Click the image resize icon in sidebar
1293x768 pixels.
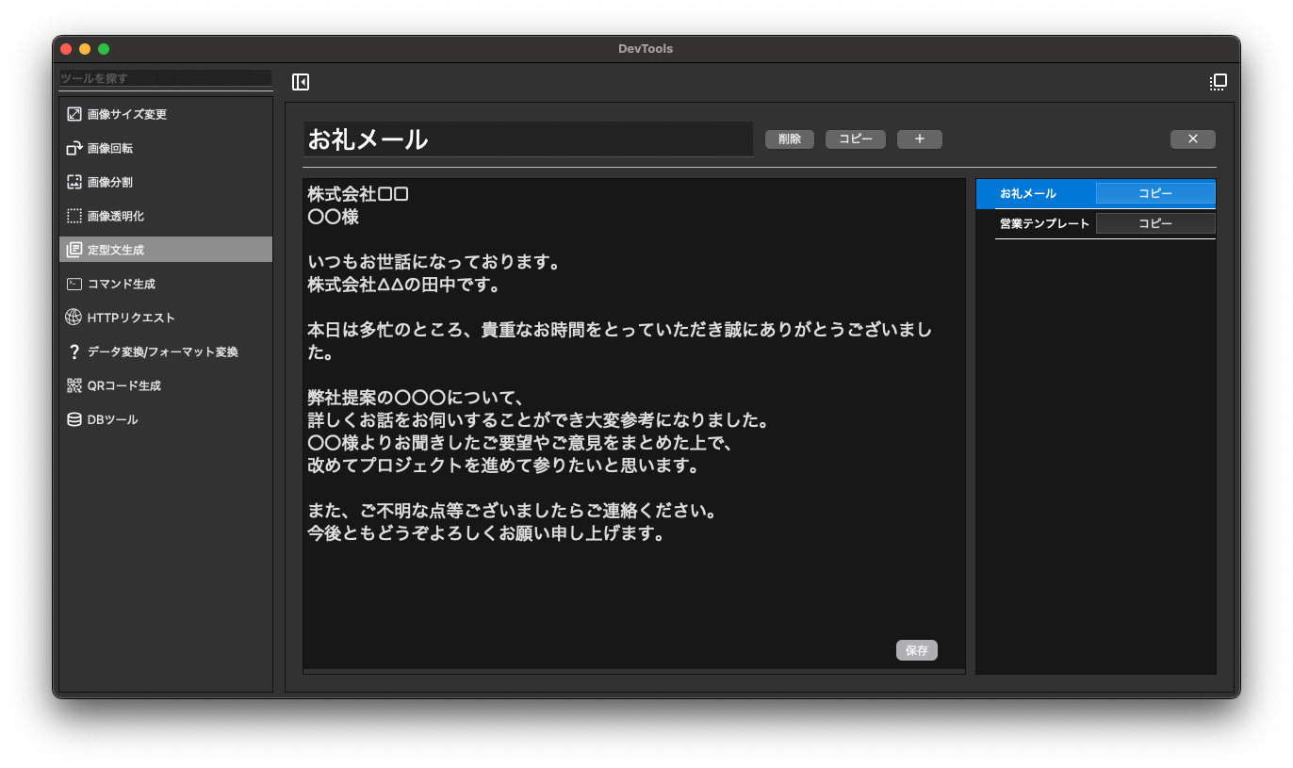coord(74,114)
